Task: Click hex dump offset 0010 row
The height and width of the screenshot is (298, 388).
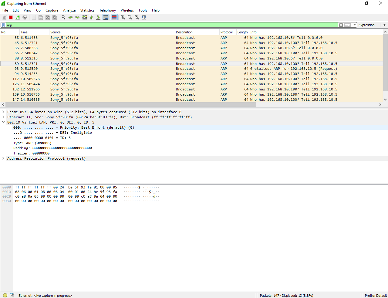Action: click(7, 192)
